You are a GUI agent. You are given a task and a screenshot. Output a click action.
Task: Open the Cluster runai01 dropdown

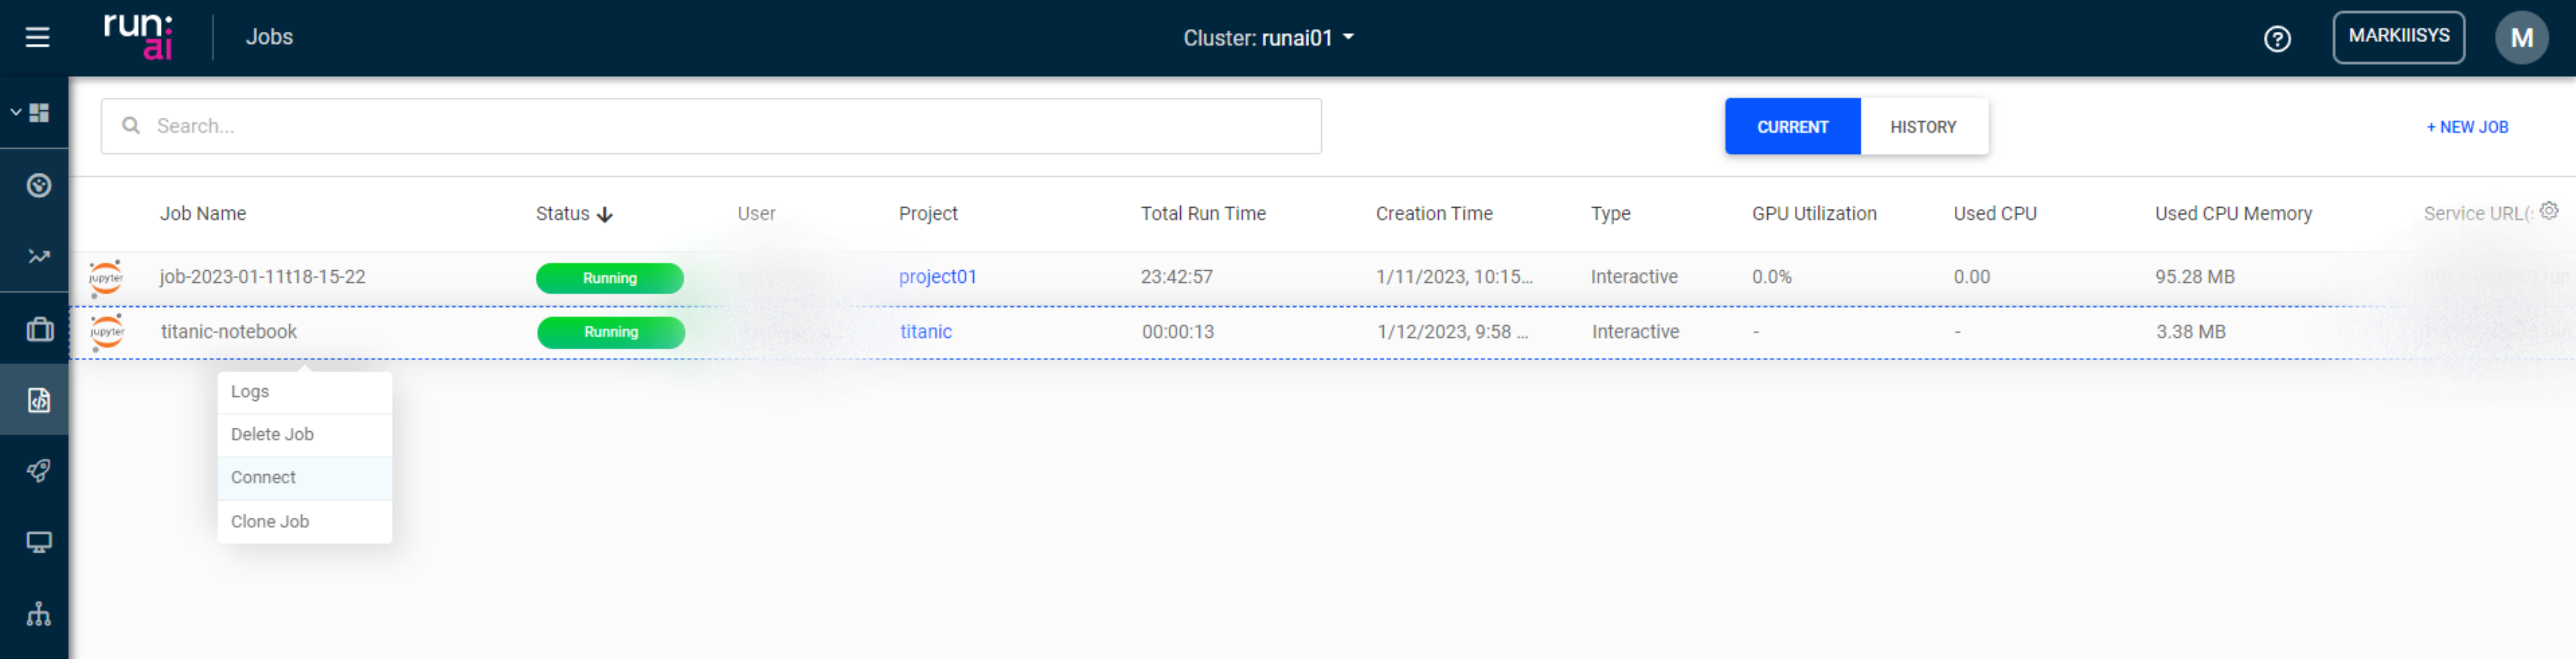click(x=1268, y=38)
